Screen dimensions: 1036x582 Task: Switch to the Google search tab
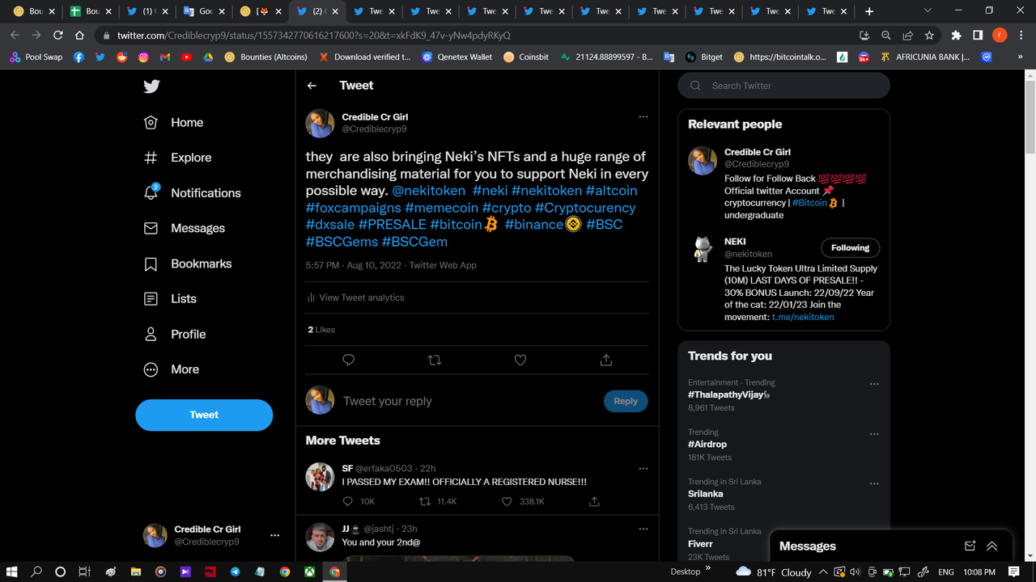point(206,12)
